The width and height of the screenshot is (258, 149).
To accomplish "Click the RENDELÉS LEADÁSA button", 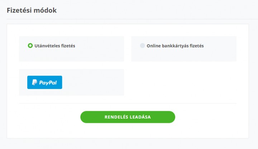I will tap(128, 117).
